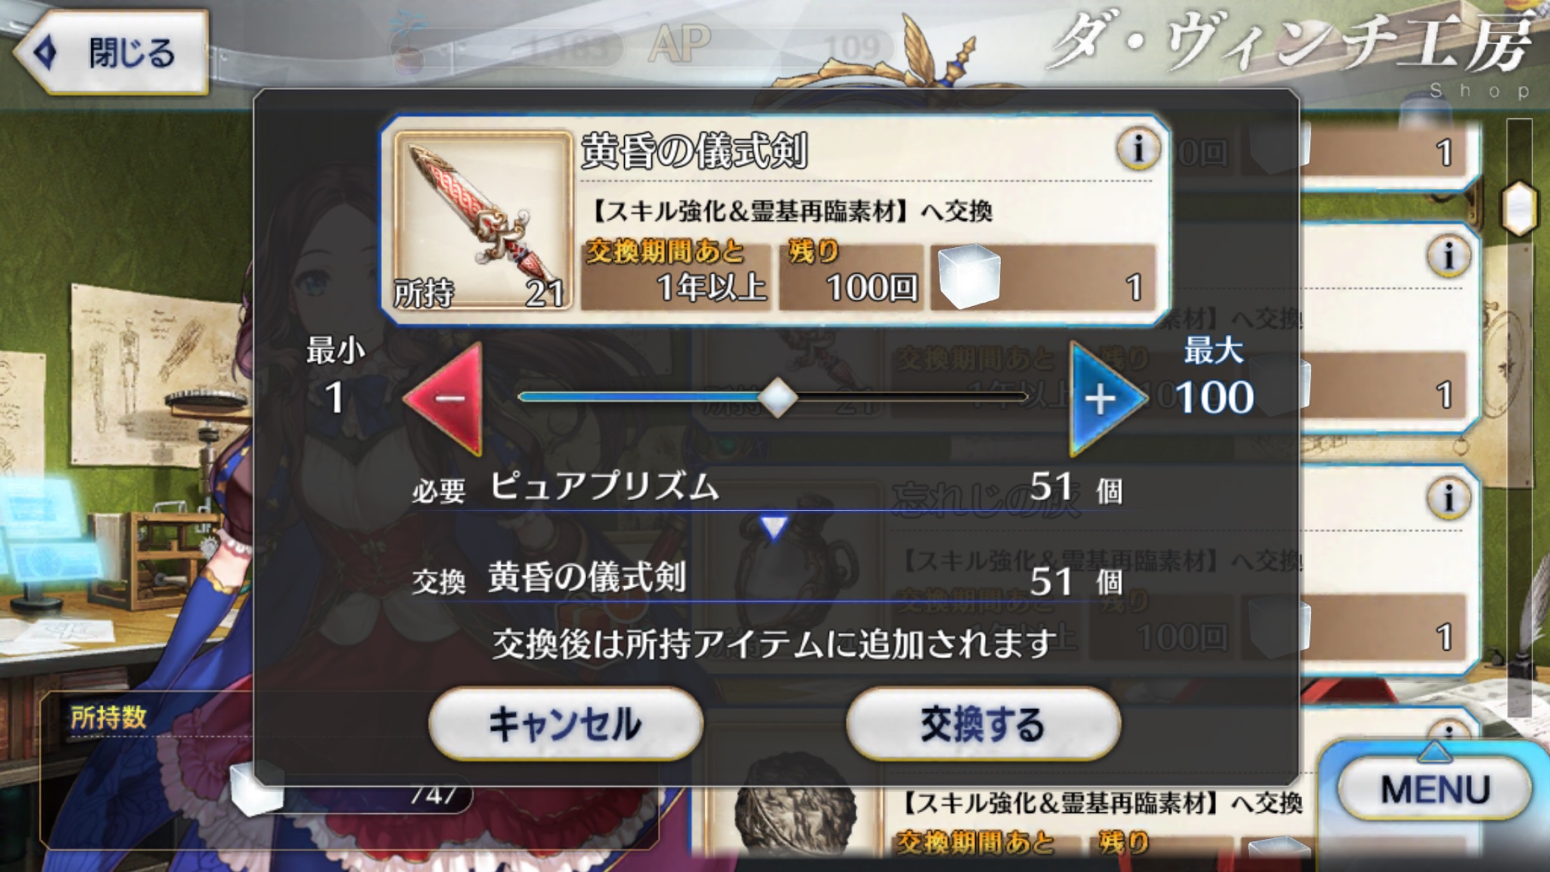Open the info icon for 黄昏の儀式剣
The height and width of the screenshot is (872, 1550).
click(1137, 148)
